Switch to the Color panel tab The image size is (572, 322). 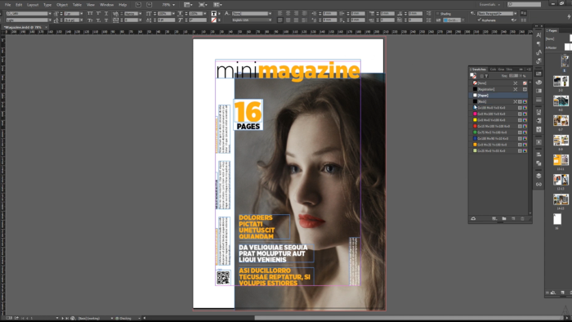tap(493, 69)
